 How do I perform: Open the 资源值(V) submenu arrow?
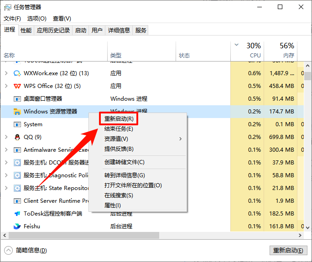tap(180, 139)
